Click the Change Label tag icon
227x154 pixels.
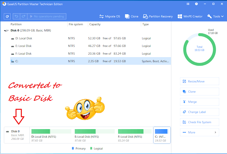184,112
